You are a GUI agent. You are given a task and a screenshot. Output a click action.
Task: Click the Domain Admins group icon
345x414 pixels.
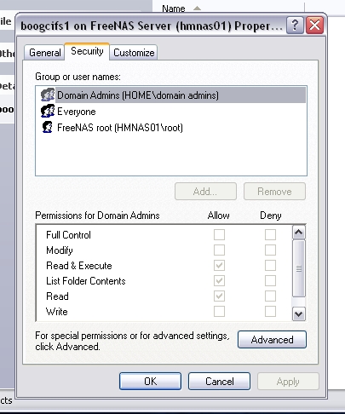point(48,95)
